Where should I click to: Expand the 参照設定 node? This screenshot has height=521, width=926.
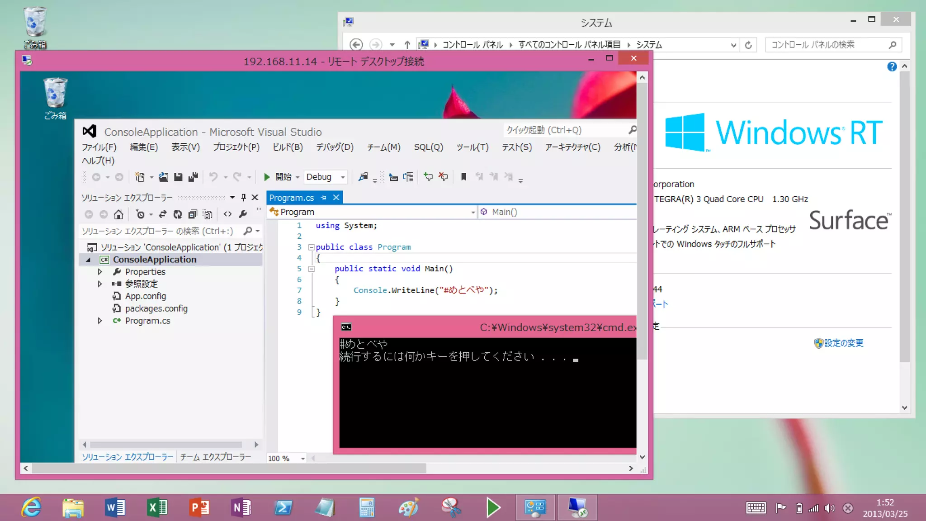coord(100,284)
